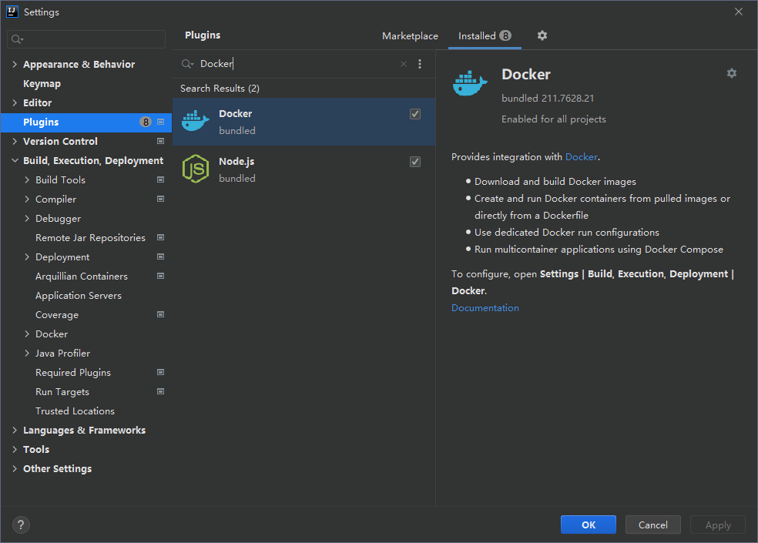Click the Cancel button
Screen dimensions: 758x543
652,525
